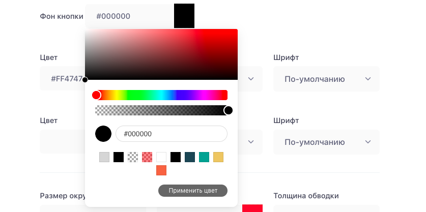Click the Фон кнопки label
426x212 pixels.
tap(62, 16)
